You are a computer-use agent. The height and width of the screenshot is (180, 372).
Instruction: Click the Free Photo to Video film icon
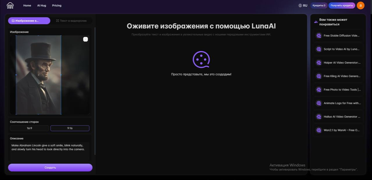pyautogui.click(x=319, y=90)
